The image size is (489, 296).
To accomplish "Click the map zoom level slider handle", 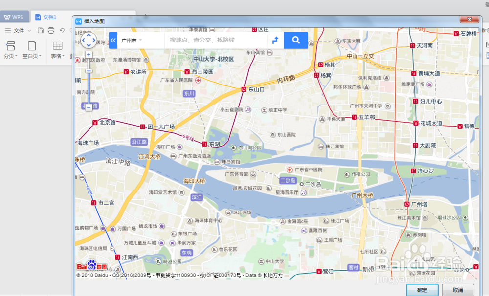I will pyautogui.click(x=89, y=71).
